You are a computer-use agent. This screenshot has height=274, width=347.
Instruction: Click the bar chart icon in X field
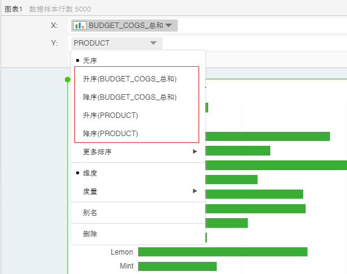(x=80, y=26)
